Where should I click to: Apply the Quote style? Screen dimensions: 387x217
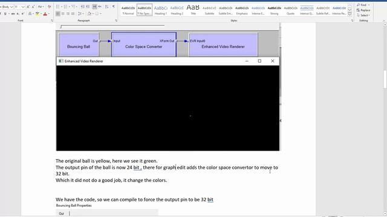[x=290, y=10]
